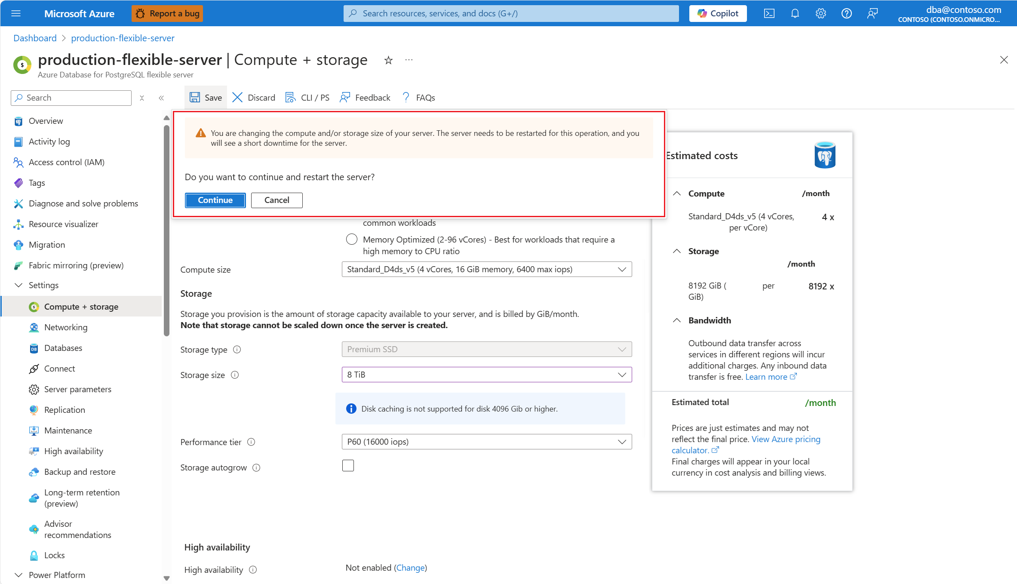Enable the Storage autogrow checkbox
The height and width of the screenshot is (584, 1017).
[348, 466]
